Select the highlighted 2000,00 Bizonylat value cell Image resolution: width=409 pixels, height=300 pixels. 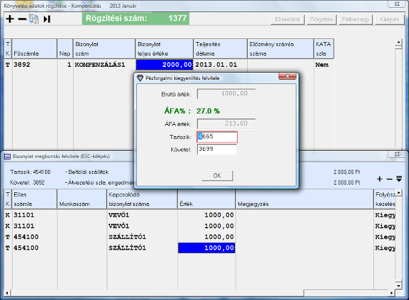(164, 64)
